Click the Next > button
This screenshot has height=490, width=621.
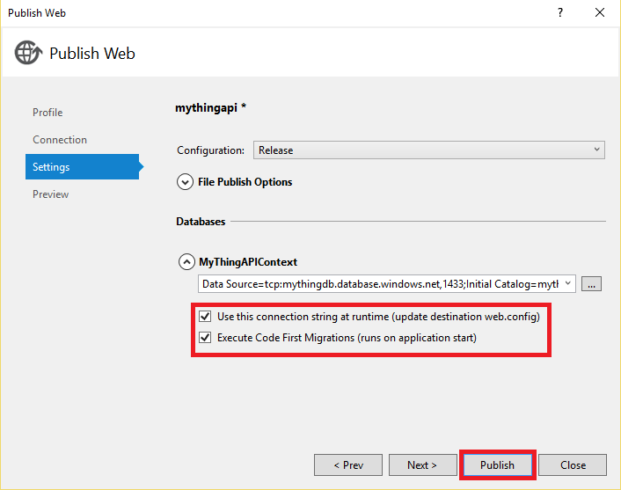point(421,464)
